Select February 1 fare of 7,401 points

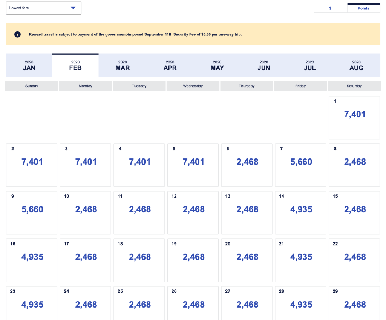click(x=354, y=117)
